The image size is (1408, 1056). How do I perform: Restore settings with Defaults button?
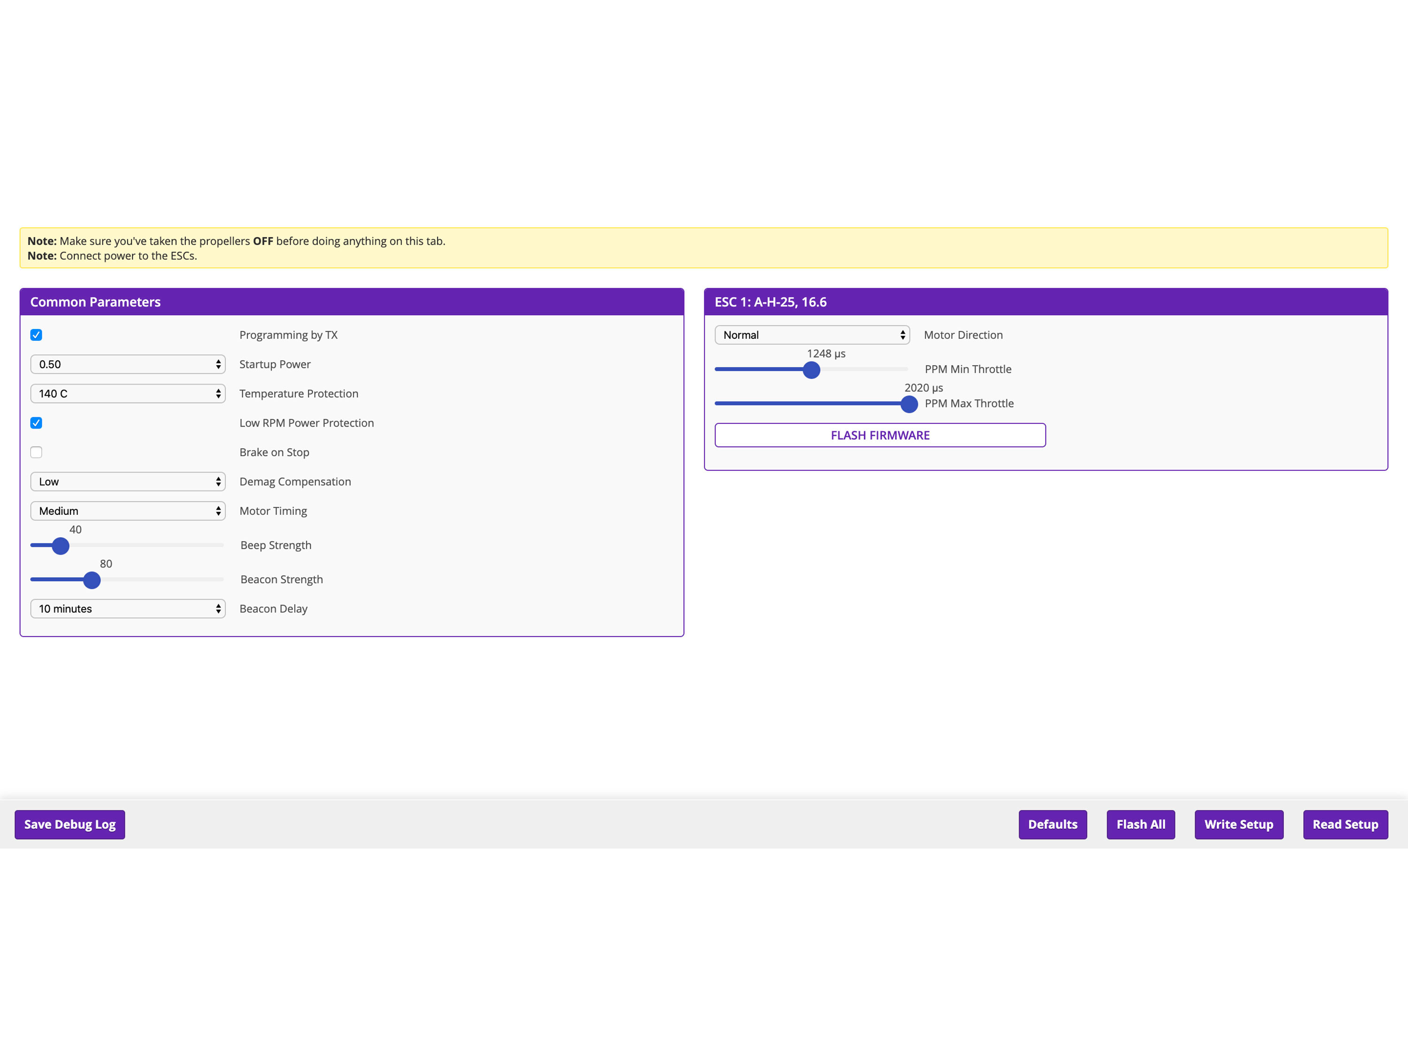click(1052, 824)
